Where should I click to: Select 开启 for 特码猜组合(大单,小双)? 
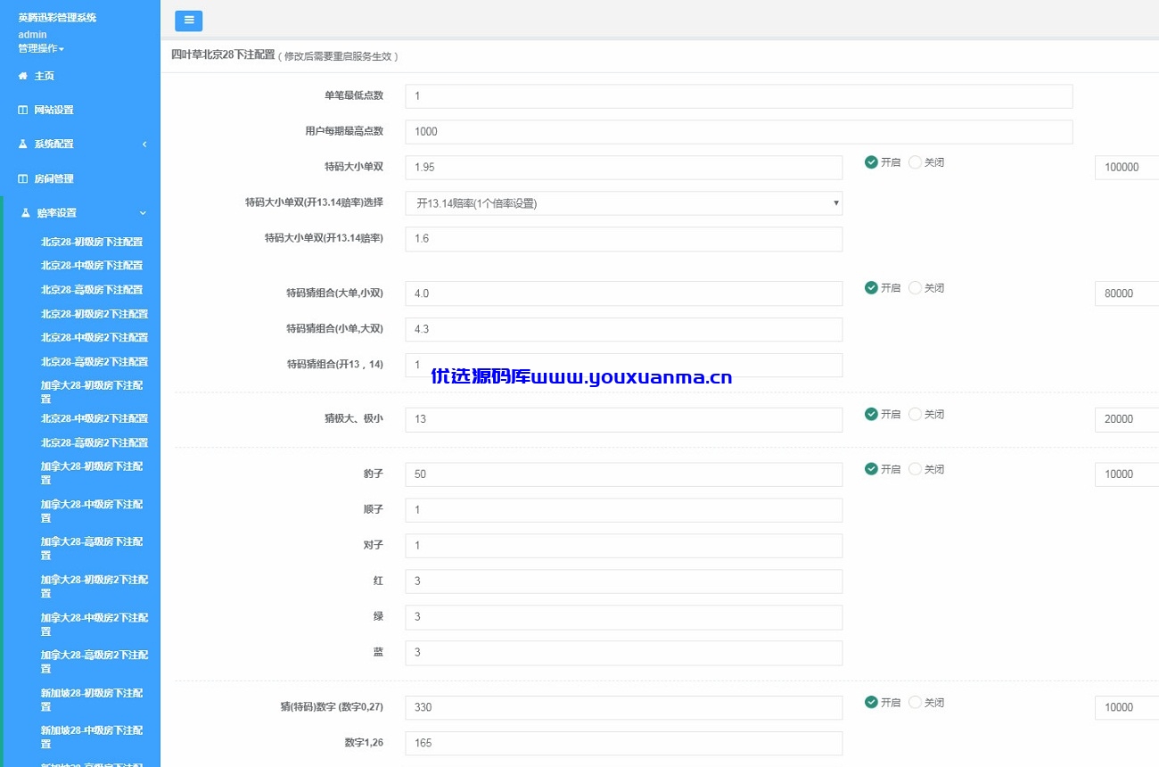point(871,288)
